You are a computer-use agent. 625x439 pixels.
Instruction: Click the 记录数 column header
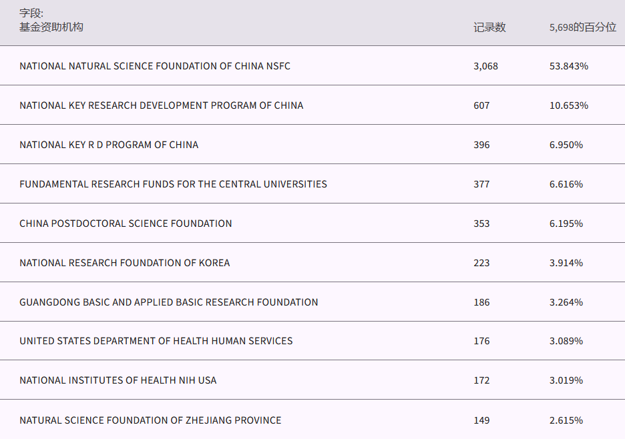tap(489, 27)
